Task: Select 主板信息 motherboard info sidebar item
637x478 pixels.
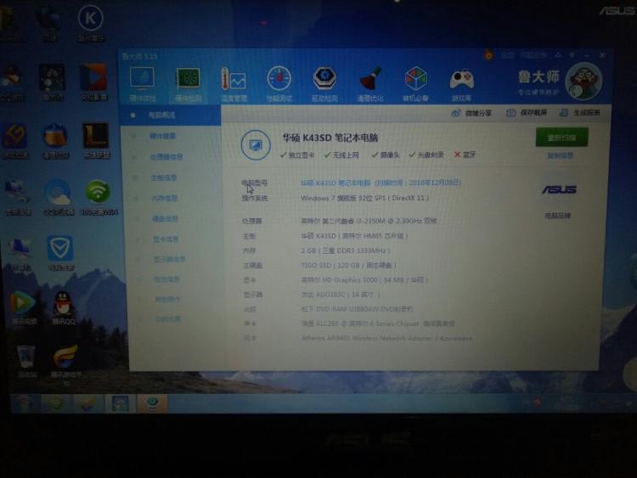Action: (x=164, y=178)
